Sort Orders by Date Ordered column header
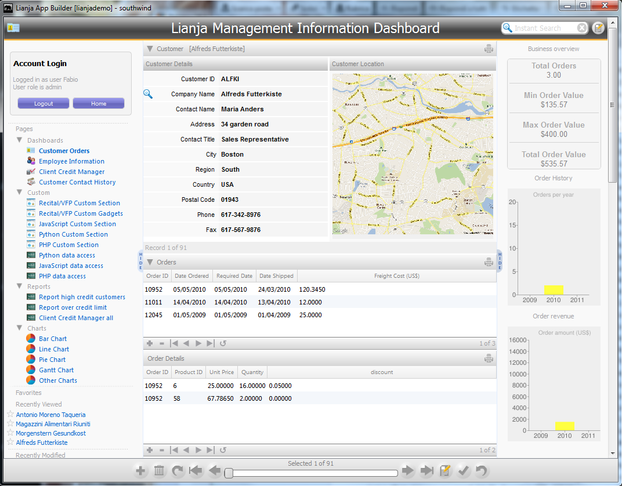Screen dimensions: 622x486 coord(192,276)
